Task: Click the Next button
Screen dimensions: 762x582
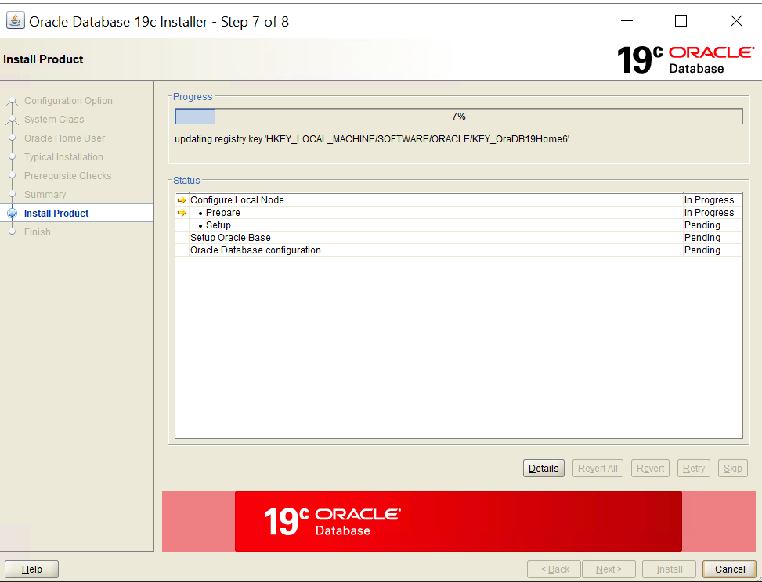Action: click(x=609, y=569)
